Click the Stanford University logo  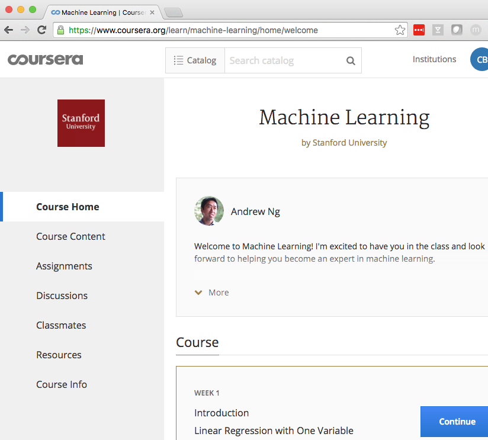click(81, 123)
